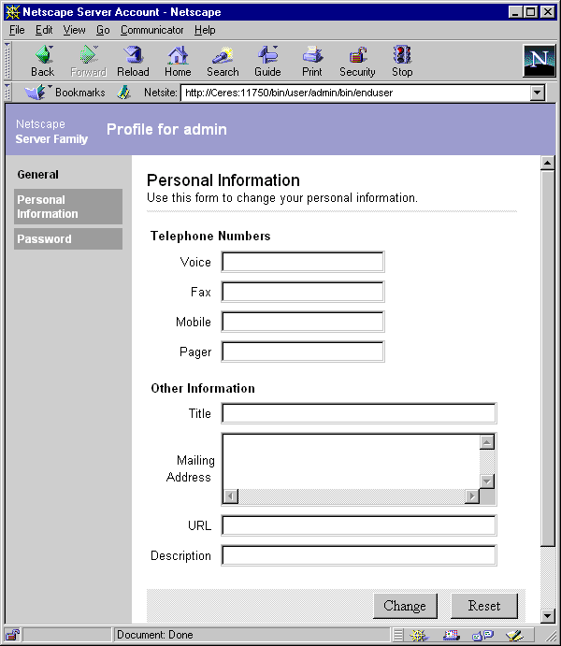Focus the Description text field
Screen dimensions: 561x646
point(359,555)
